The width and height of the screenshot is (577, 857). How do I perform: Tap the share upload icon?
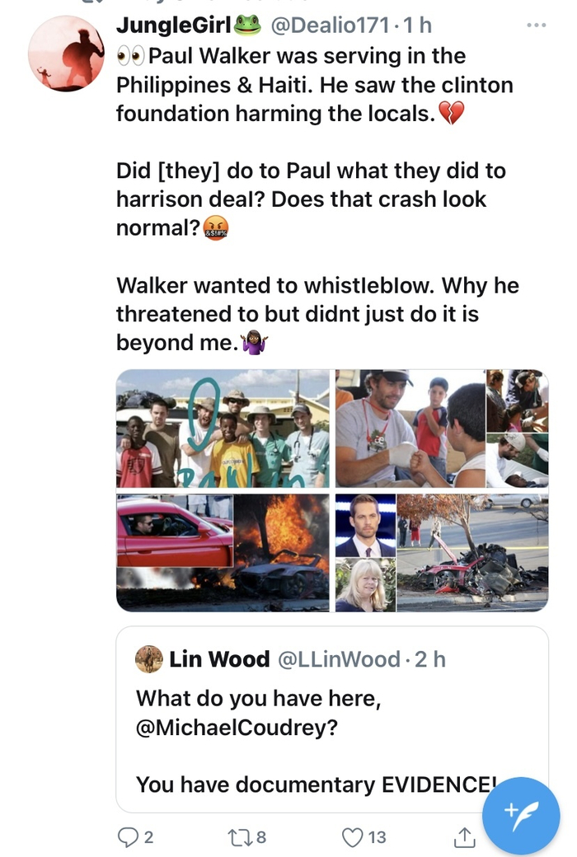tap(464, 837)
